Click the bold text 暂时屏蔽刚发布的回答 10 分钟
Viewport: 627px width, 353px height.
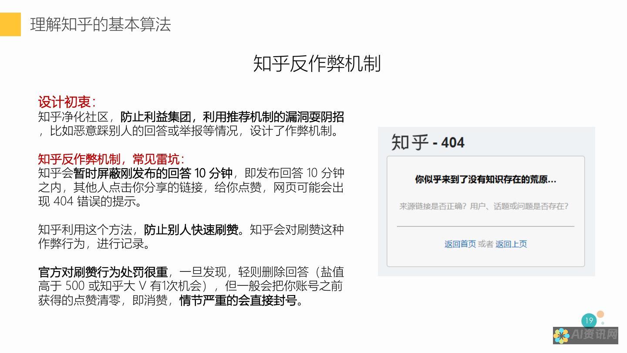click(153, 173)
